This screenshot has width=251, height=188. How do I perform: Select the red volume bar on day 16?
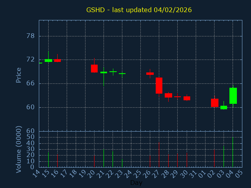point(57,160)
